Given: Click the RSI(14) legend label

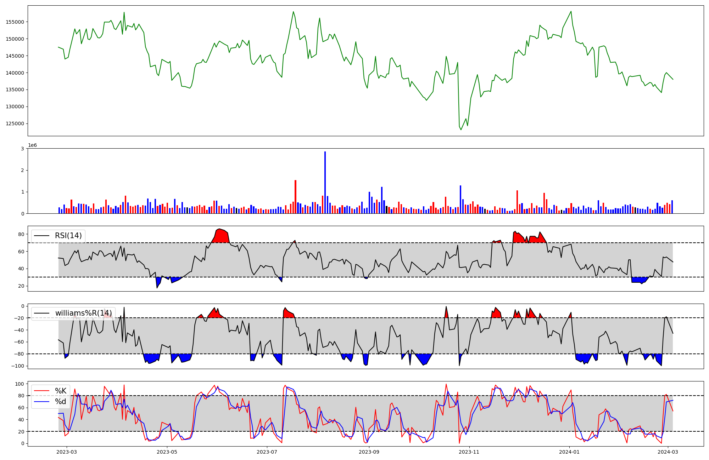Looking at the screenshot, I should pos(68,236).
